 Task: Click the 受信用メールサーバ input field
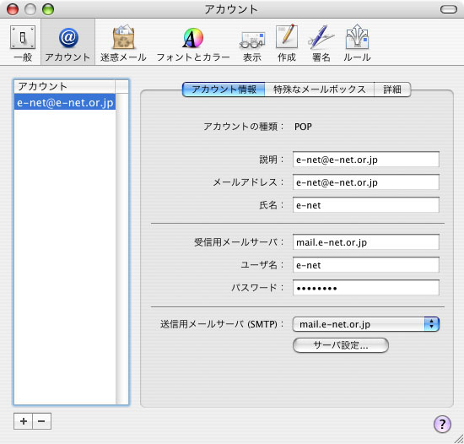366,242
